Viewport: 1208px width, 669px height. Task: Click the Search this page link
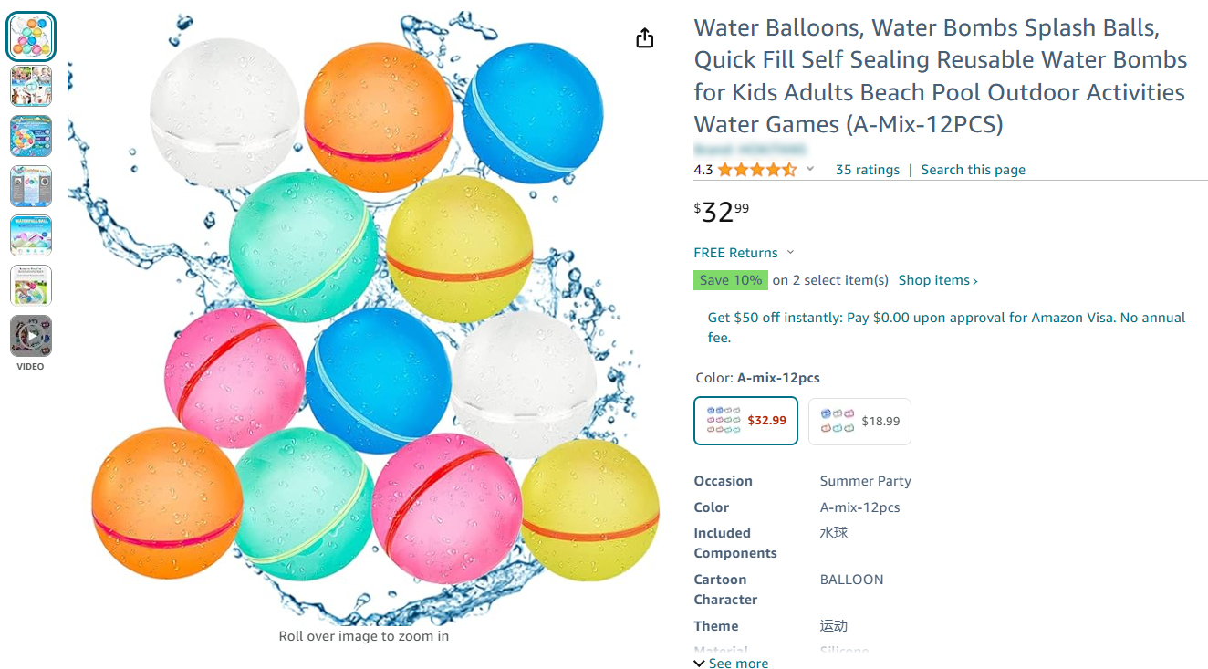(973, 170)
